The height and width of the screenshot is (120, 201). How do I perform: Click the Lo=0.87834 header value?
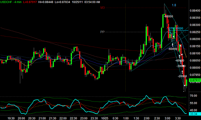pyautogui.click(x=62, y=2)
